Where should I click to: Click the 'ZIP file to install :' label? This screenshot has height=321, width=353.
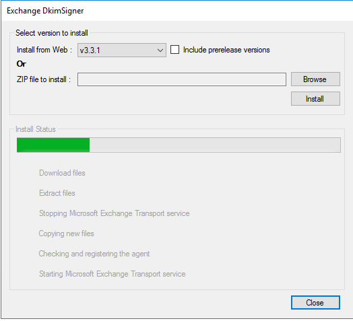coord(44,79)
